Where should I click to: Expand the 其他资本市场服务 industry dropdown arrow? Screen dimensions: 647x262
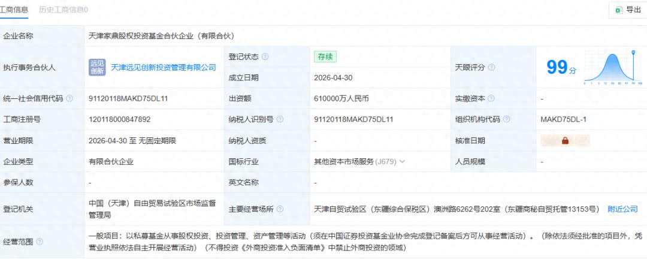pos(402,162)
